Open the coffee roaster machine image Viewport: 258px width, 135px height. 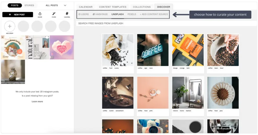pyautogui.click(x=118, y=93)
